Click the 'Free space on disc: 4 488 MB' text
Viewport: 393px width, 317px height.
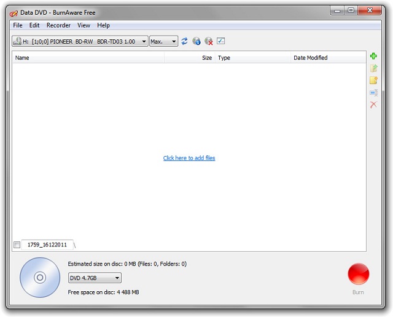(103, 292)
